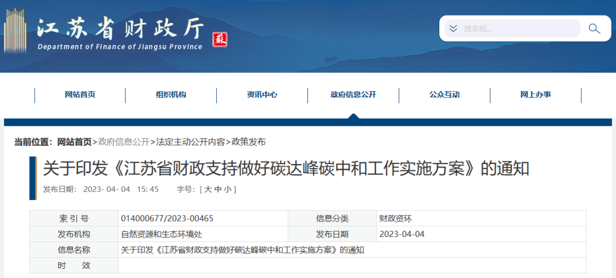The image size is (616, 278).
Task: Open the 组织机构 menu item
Action: click(171, 95)
